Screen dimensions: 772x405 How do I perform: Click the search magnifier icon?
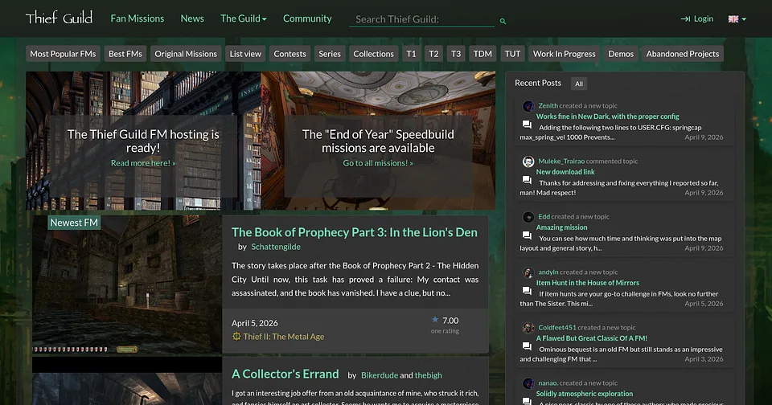pos(503,21)
